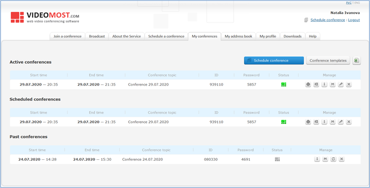Click the document icon beside the Schedule conference link
370x188 pixels.
[306, 20]
